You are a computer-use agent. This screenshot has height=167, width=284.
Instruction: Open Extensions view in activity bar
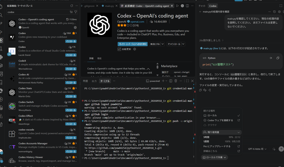[x=1, y=40]
